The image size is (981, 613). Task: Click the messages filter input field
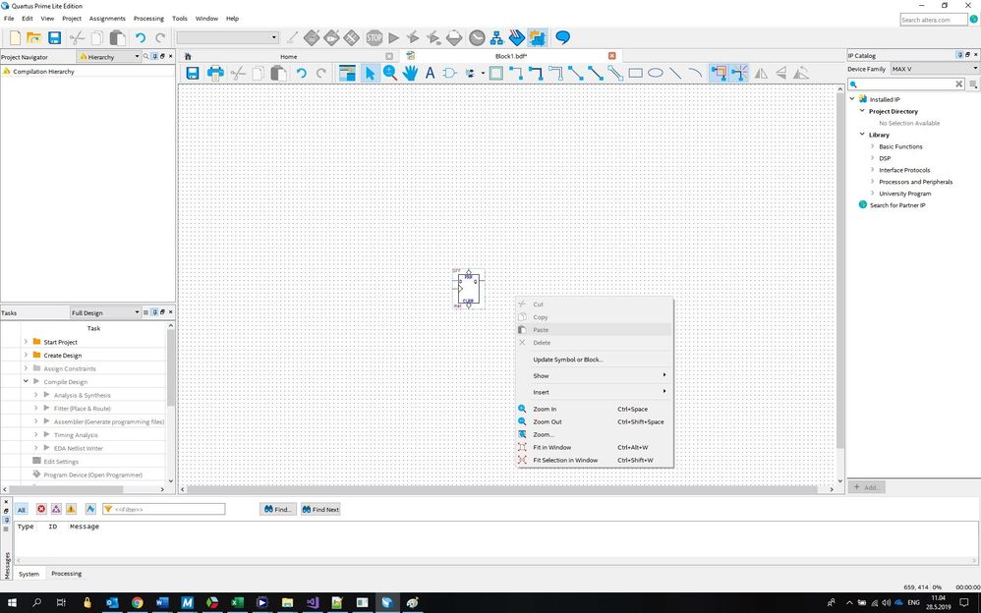pyautogui.click(x=169, y=509)
